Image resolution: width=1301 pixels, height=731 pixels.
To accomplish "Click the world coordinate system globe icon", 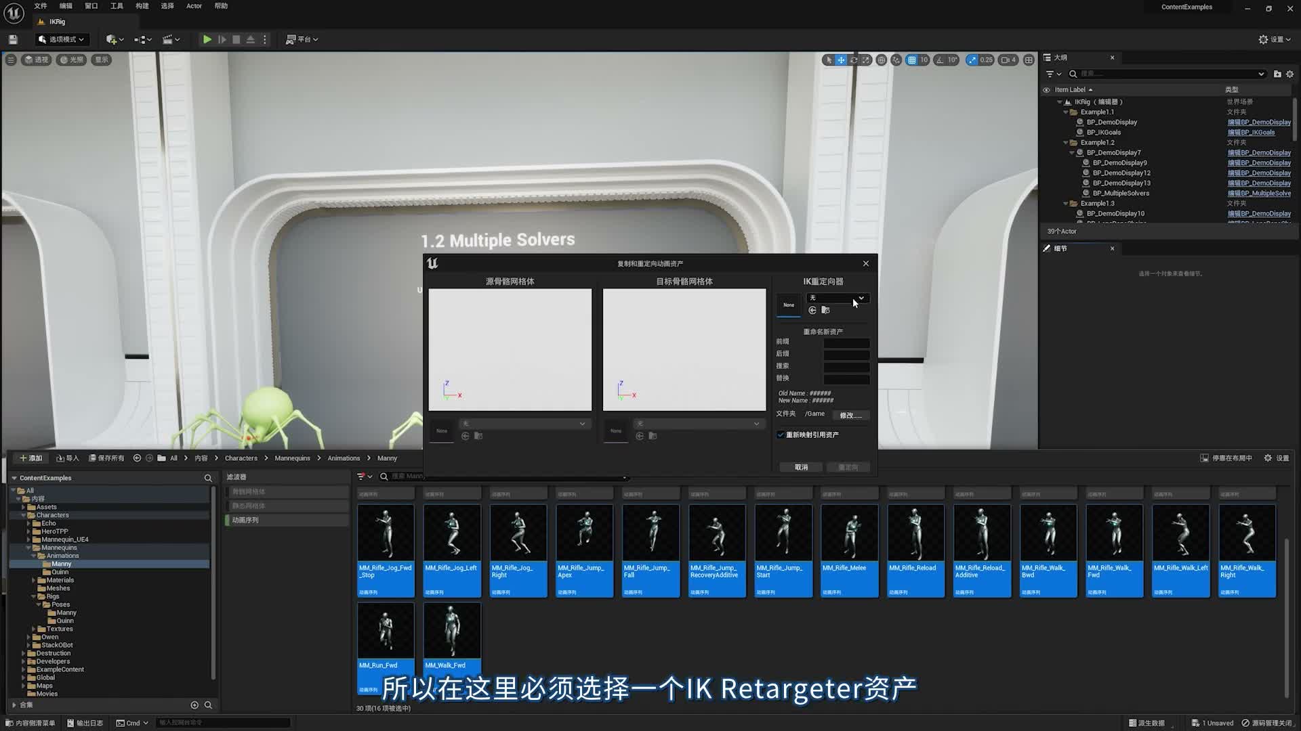I will pyautogui.click(x=881, y=60).
